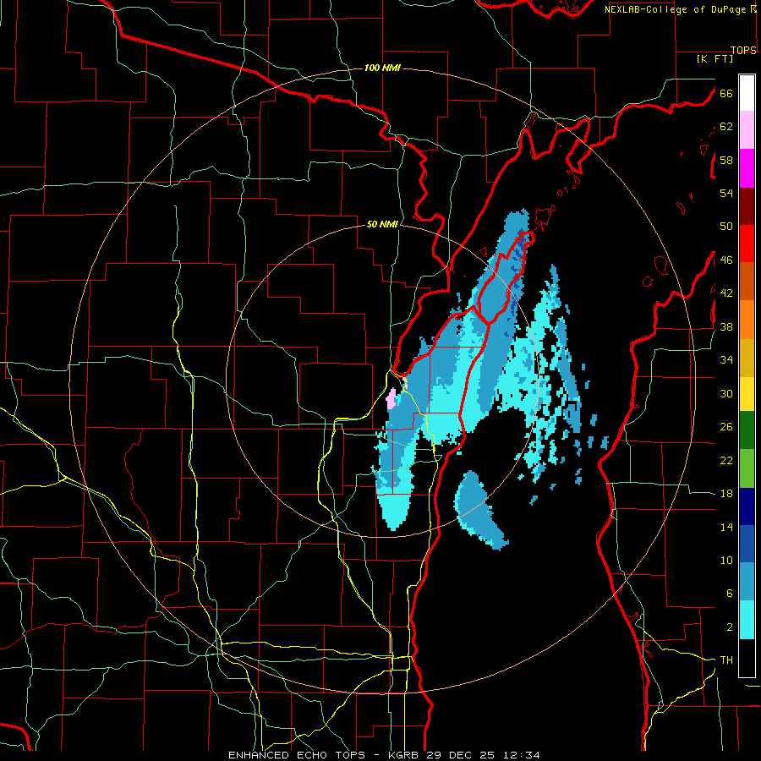Click the medium blue 10 kft legend swatch

coord(747,544)
